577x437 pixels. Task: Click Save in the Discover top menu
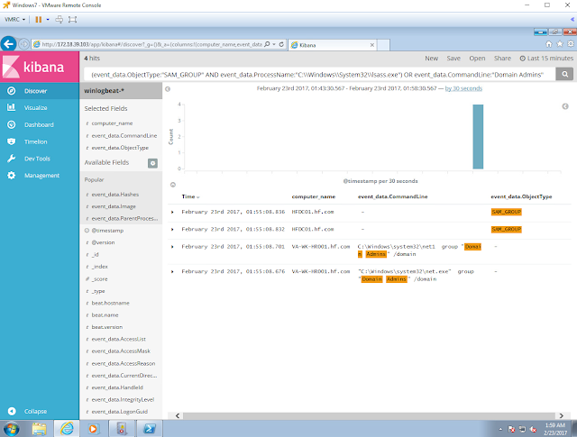coord(453,59)
